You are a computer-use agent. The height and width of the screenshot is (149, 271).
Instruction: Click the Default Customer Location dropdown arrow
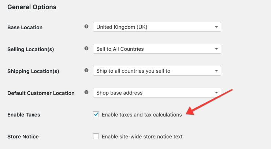pos(216,93)
